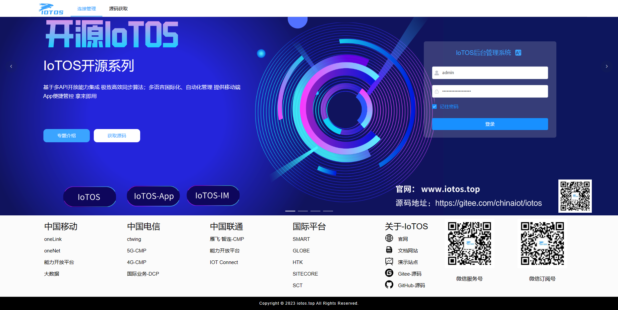The width and height of the screenshot is (618, 310).
Task: Open the 演示站点 text link
Action: pyautogui.click(x=408, y=262)
